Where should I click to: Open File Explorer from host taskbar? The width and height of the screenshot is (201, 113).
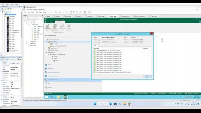point(124,104)
